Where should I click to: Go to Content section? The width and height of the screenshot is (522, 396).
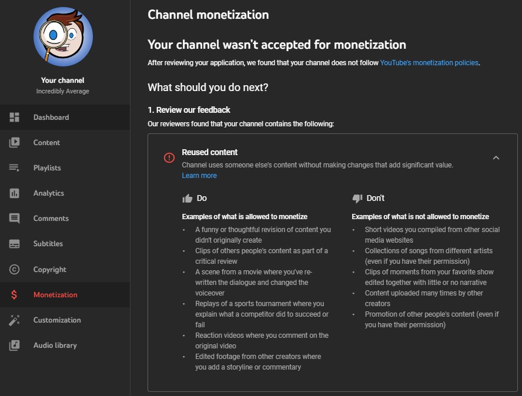(65, 142)
